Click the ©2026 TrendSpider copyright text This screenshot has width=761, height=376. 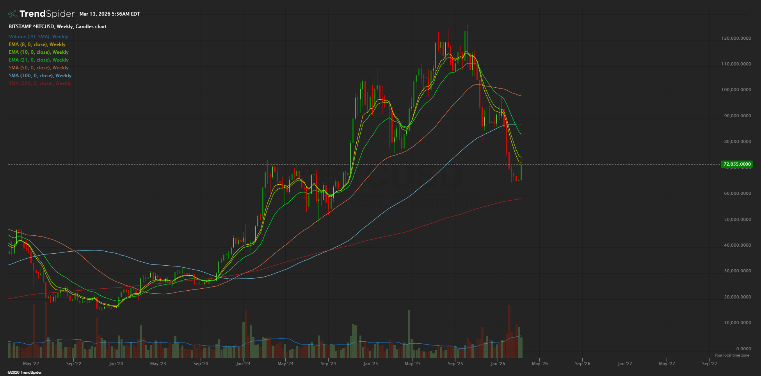coord(25,372)
